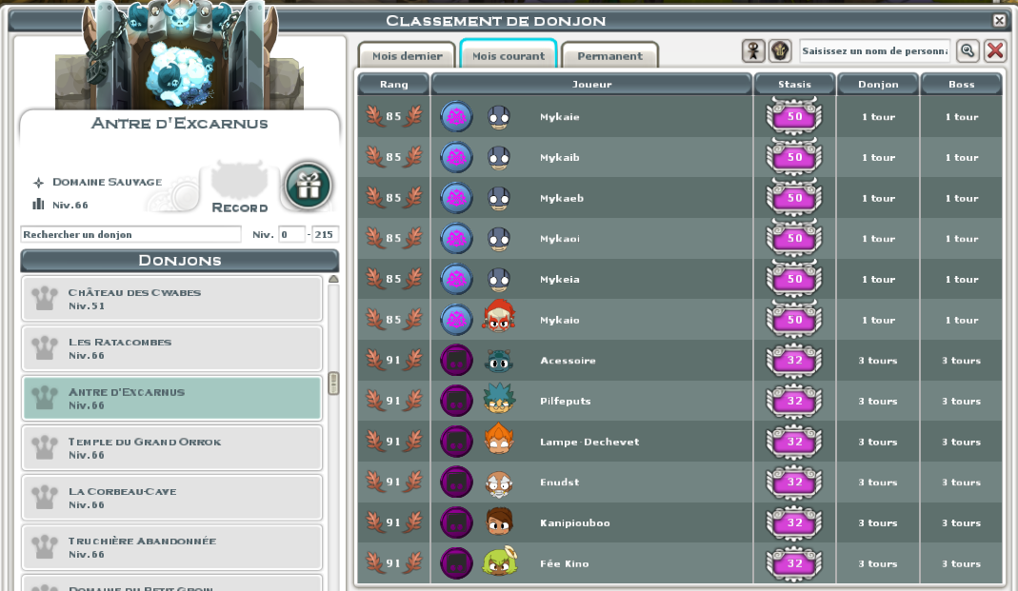Click the dungeon list scrollbar handle
1018x591 pixels.
(x=333, y=383)
